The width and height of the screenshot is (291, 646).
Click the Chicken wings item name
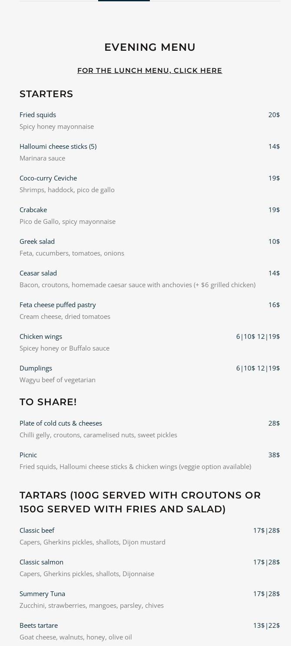tap(41, 336)
